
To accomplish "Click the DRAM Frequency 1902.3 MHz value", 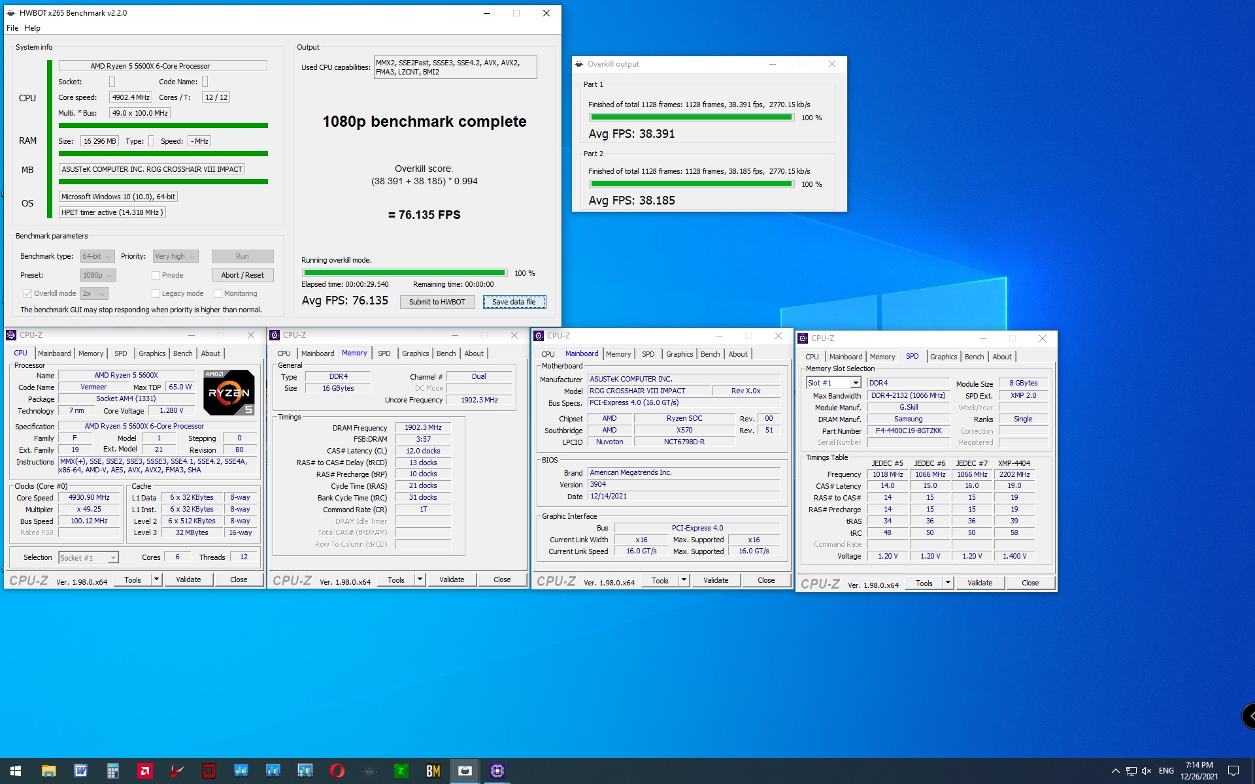I will click(x=423, y=428).
